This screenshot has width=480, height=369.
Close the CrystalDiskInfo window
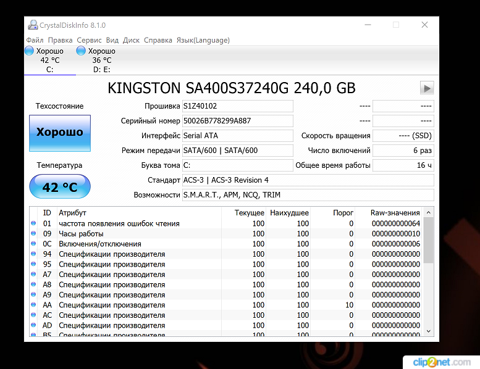424,25
